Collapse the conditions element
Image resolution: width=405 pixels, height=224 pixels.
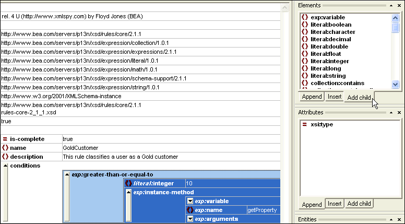pyautogui.click(x=5, y=166)
